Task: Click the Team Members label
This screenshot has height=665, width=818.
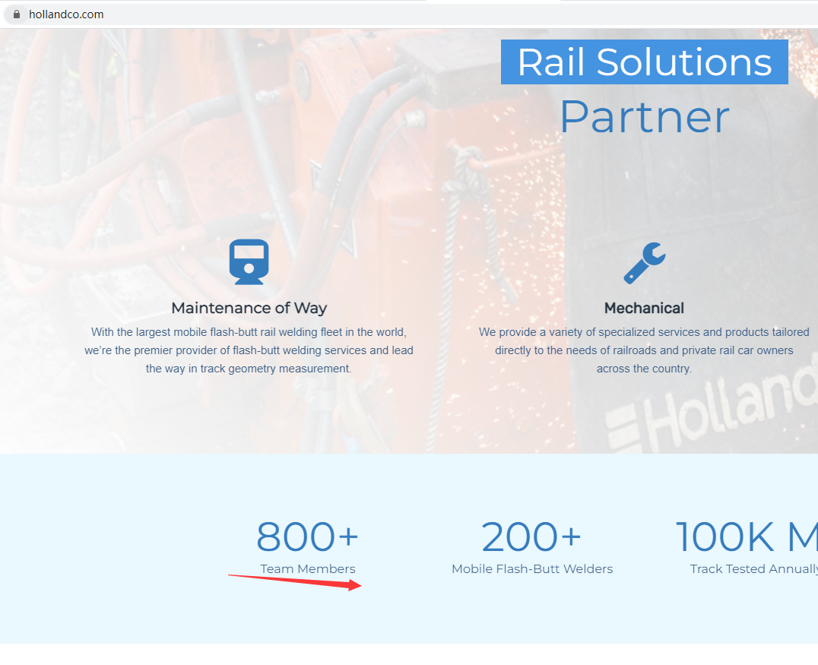Action: 307,569
